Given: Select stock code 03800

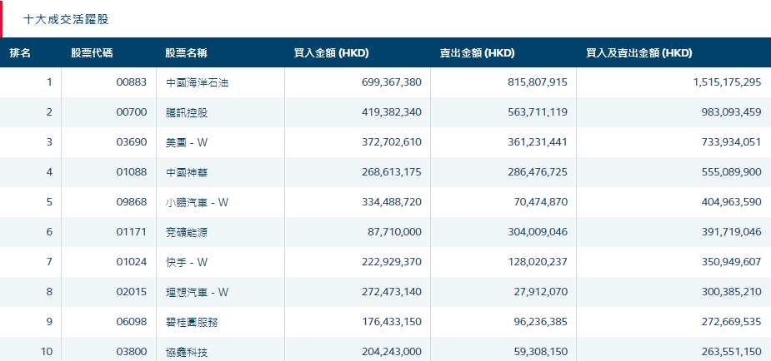Looking at the screenshot, I should coord(132,352).
